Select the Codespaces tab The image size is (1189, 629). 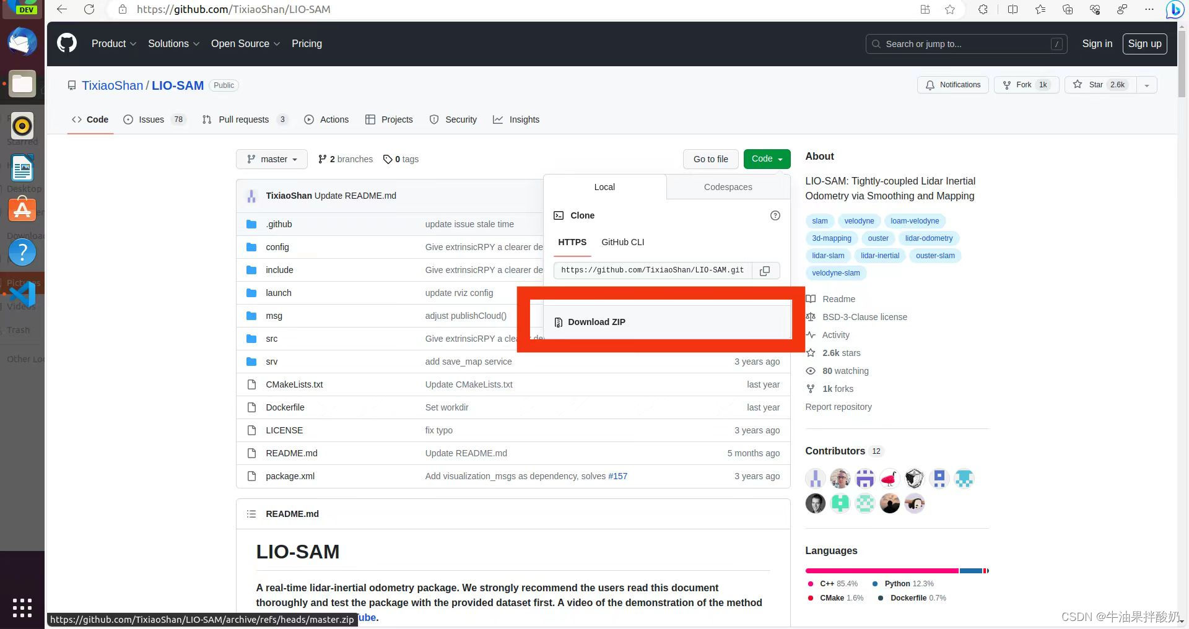coord(728,187)
